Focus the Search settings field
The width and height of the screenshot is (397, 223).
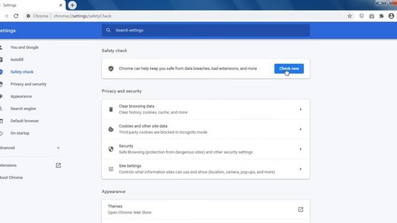click(x=205, y=30)
